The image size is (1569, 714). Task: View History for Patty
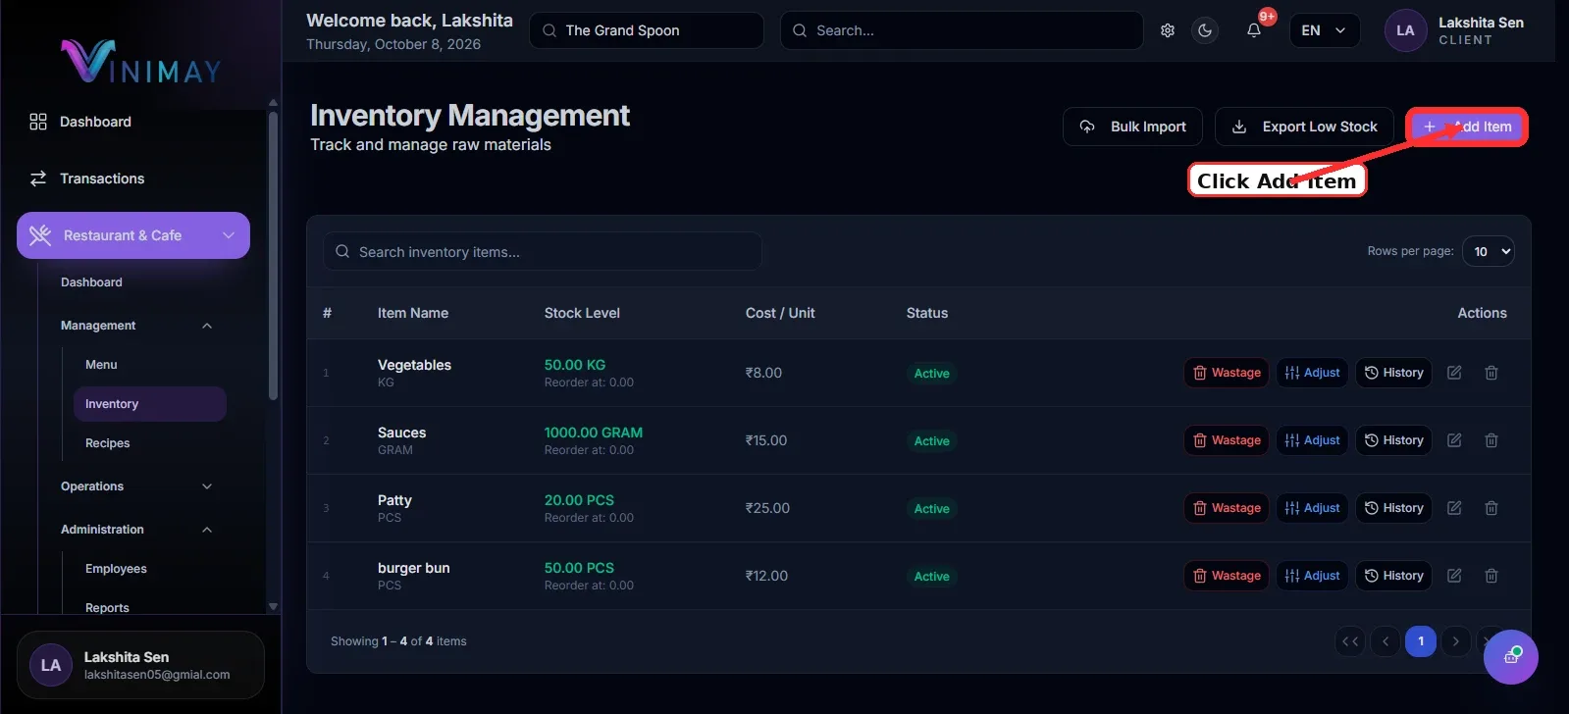point(1393,508)
